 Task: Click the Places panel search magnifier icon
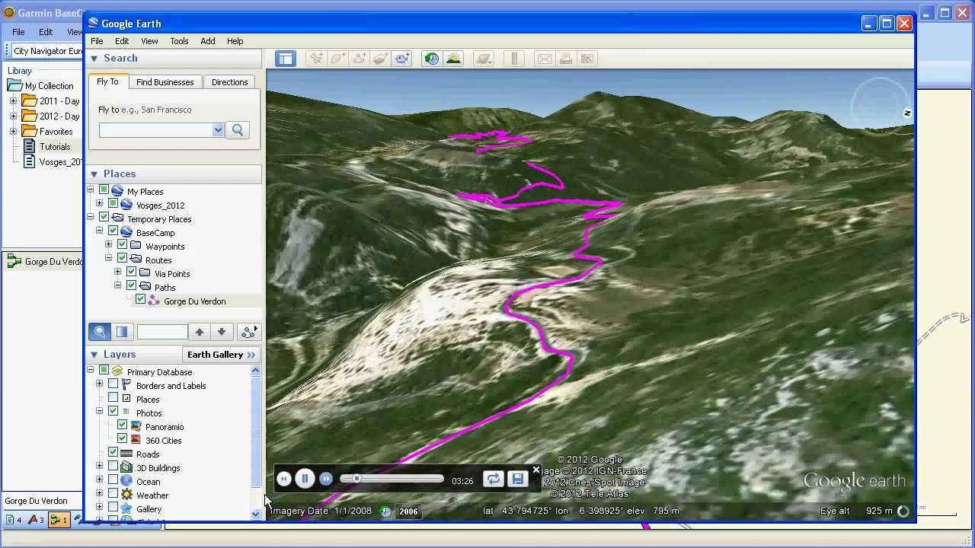pyautogui.click(x=100, y=332)
